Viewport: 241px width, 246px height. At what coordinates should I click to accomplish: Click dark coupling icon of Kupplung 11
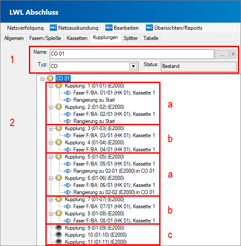pos(59,242)
